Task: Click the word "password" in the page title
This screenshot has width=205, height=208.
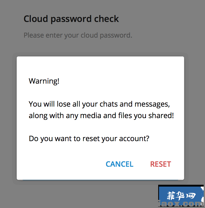Action: tap(71, 19)
